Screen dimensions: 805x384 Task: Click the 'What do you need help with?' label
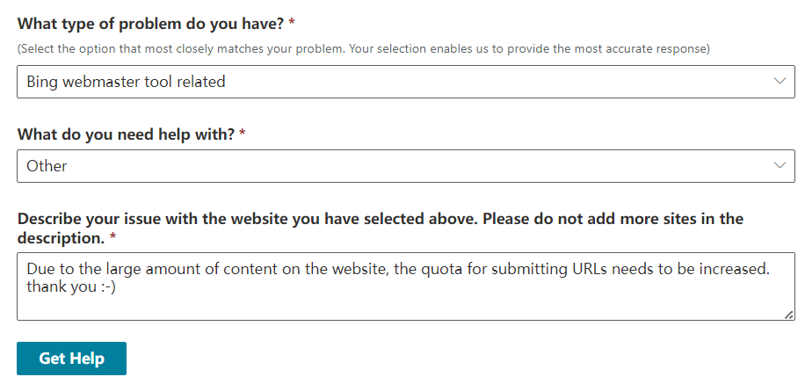[x=126, y=134]
